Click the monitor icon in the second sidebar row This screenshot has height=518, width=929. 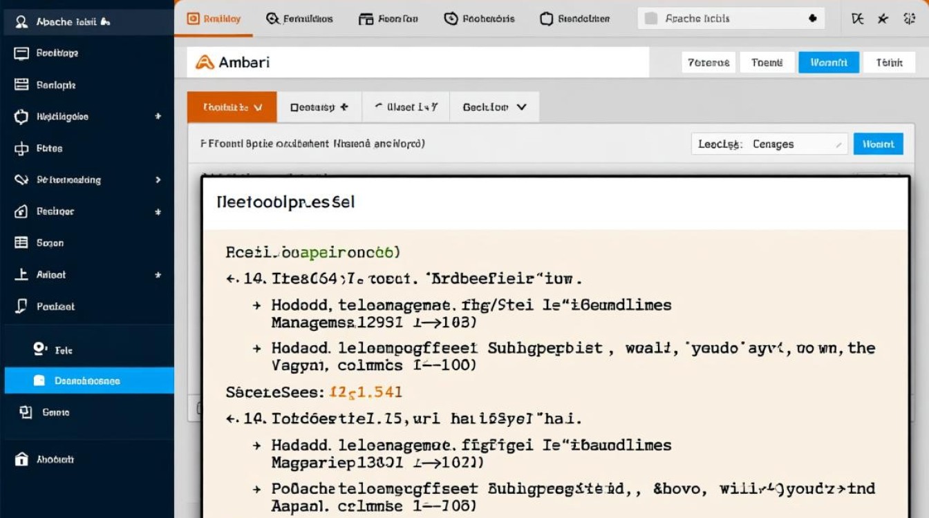point(21,53)
